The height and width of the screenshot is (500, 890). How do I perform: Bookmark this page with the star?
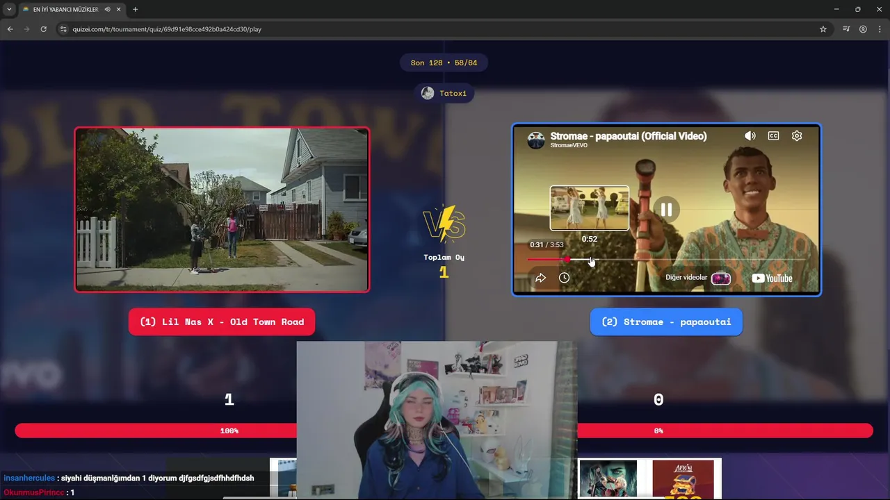pyautogui.click(x=823, y=29)
